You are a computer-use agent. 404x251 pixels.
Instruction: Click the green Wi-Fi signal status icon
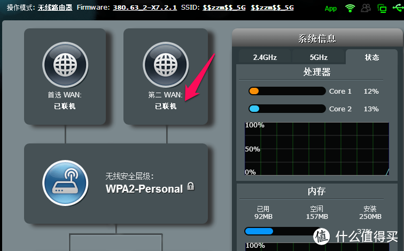click(351, 8)
